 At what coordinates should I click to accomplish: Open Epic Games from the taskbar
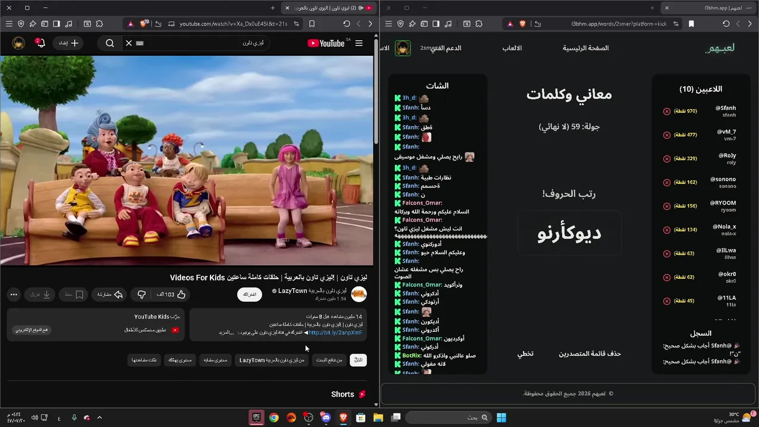click(x=256, y=418)
